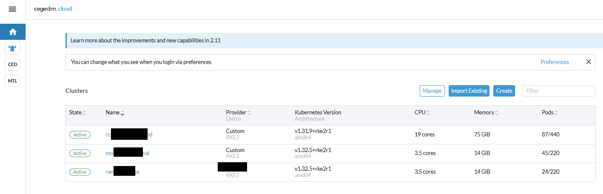
Task: Click the Import Existing button
Action: (469, 91)
